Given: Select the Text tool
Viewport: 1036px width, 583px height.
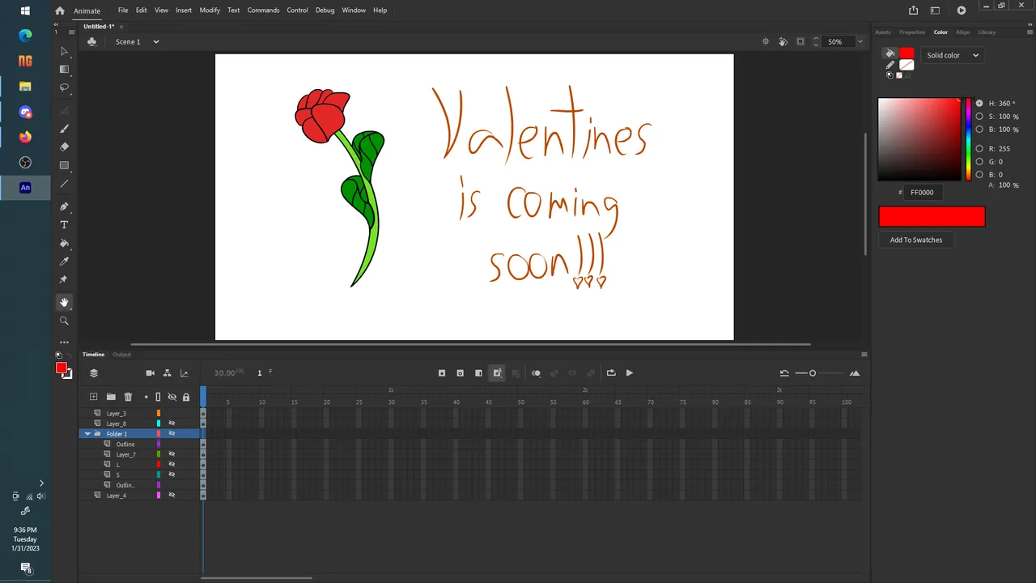Looking at the screenshot, I should coord(64,224).
